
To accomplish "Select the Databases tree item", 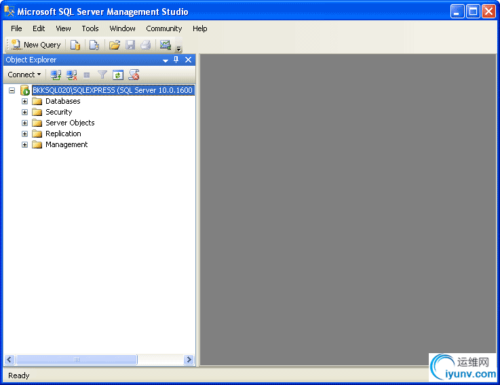I will point(63,102).
